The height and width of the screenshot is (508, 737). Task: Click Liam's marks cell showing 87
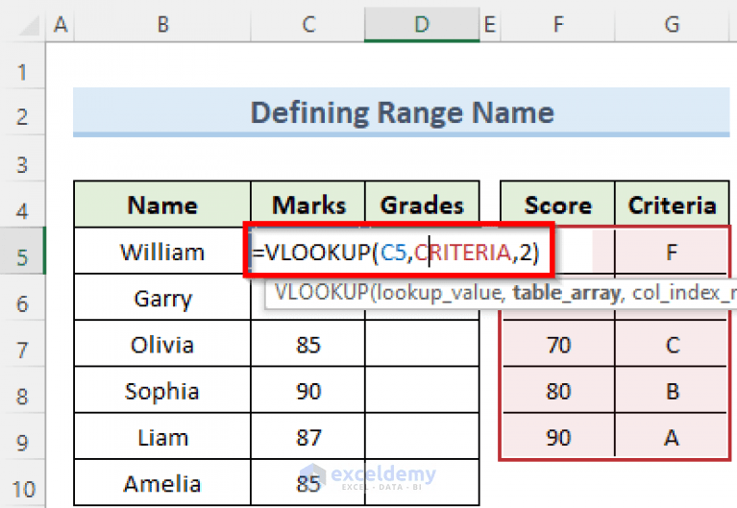(307, 437)
